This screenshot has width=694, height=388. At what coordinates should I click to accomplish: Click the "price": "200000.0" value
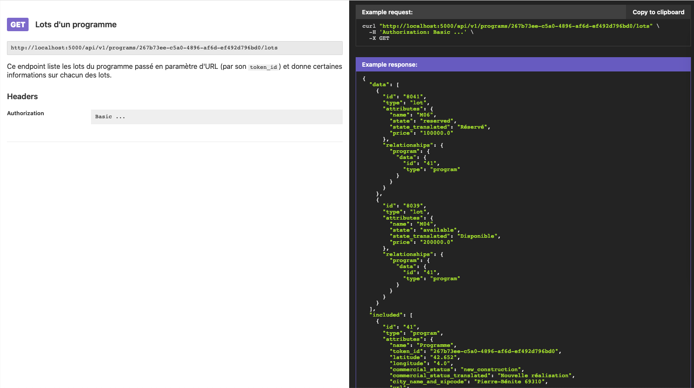[x=437, y=242]
